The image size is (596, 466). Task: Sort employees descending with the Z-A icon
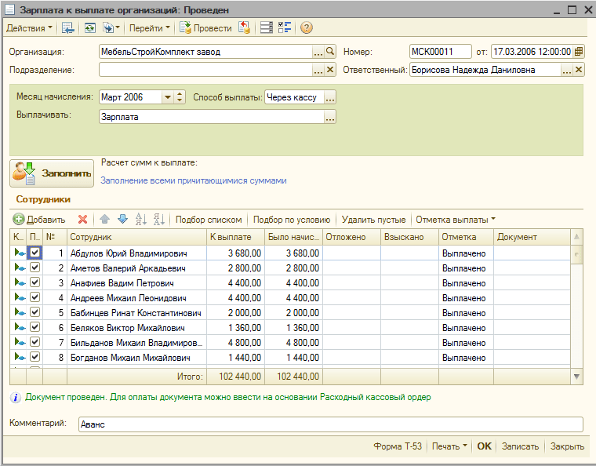(158, 220)
